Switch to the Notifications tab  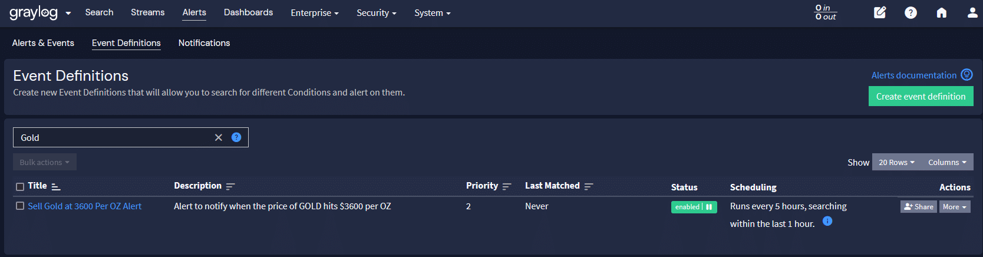pos(204,43)
